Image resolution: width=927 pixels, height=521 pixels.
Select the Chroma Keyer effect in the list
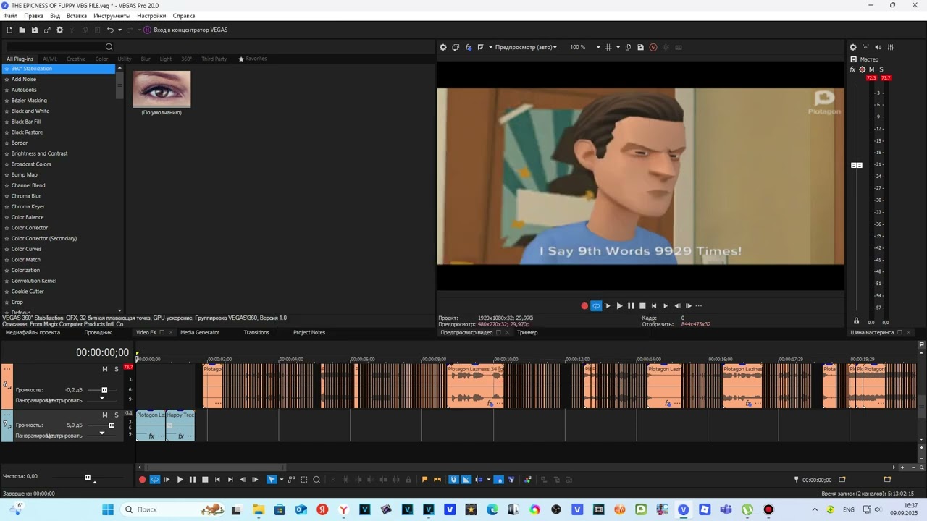[28, 206]
